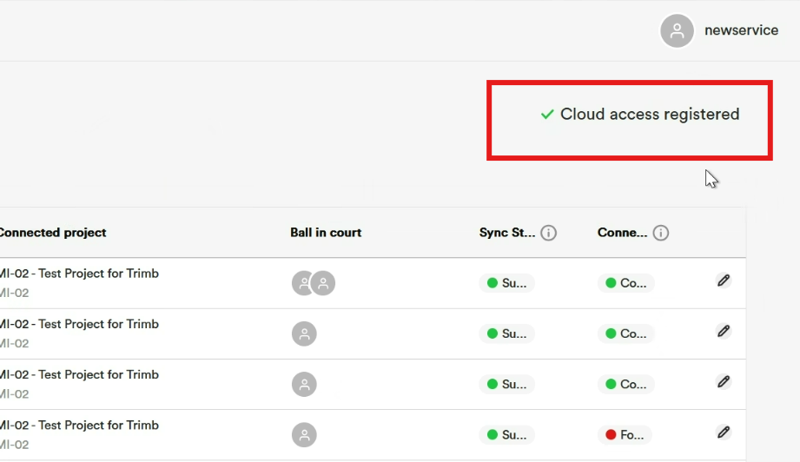
Task: Click the green sync status badge in first row
Action: click(x=506, y=283)
